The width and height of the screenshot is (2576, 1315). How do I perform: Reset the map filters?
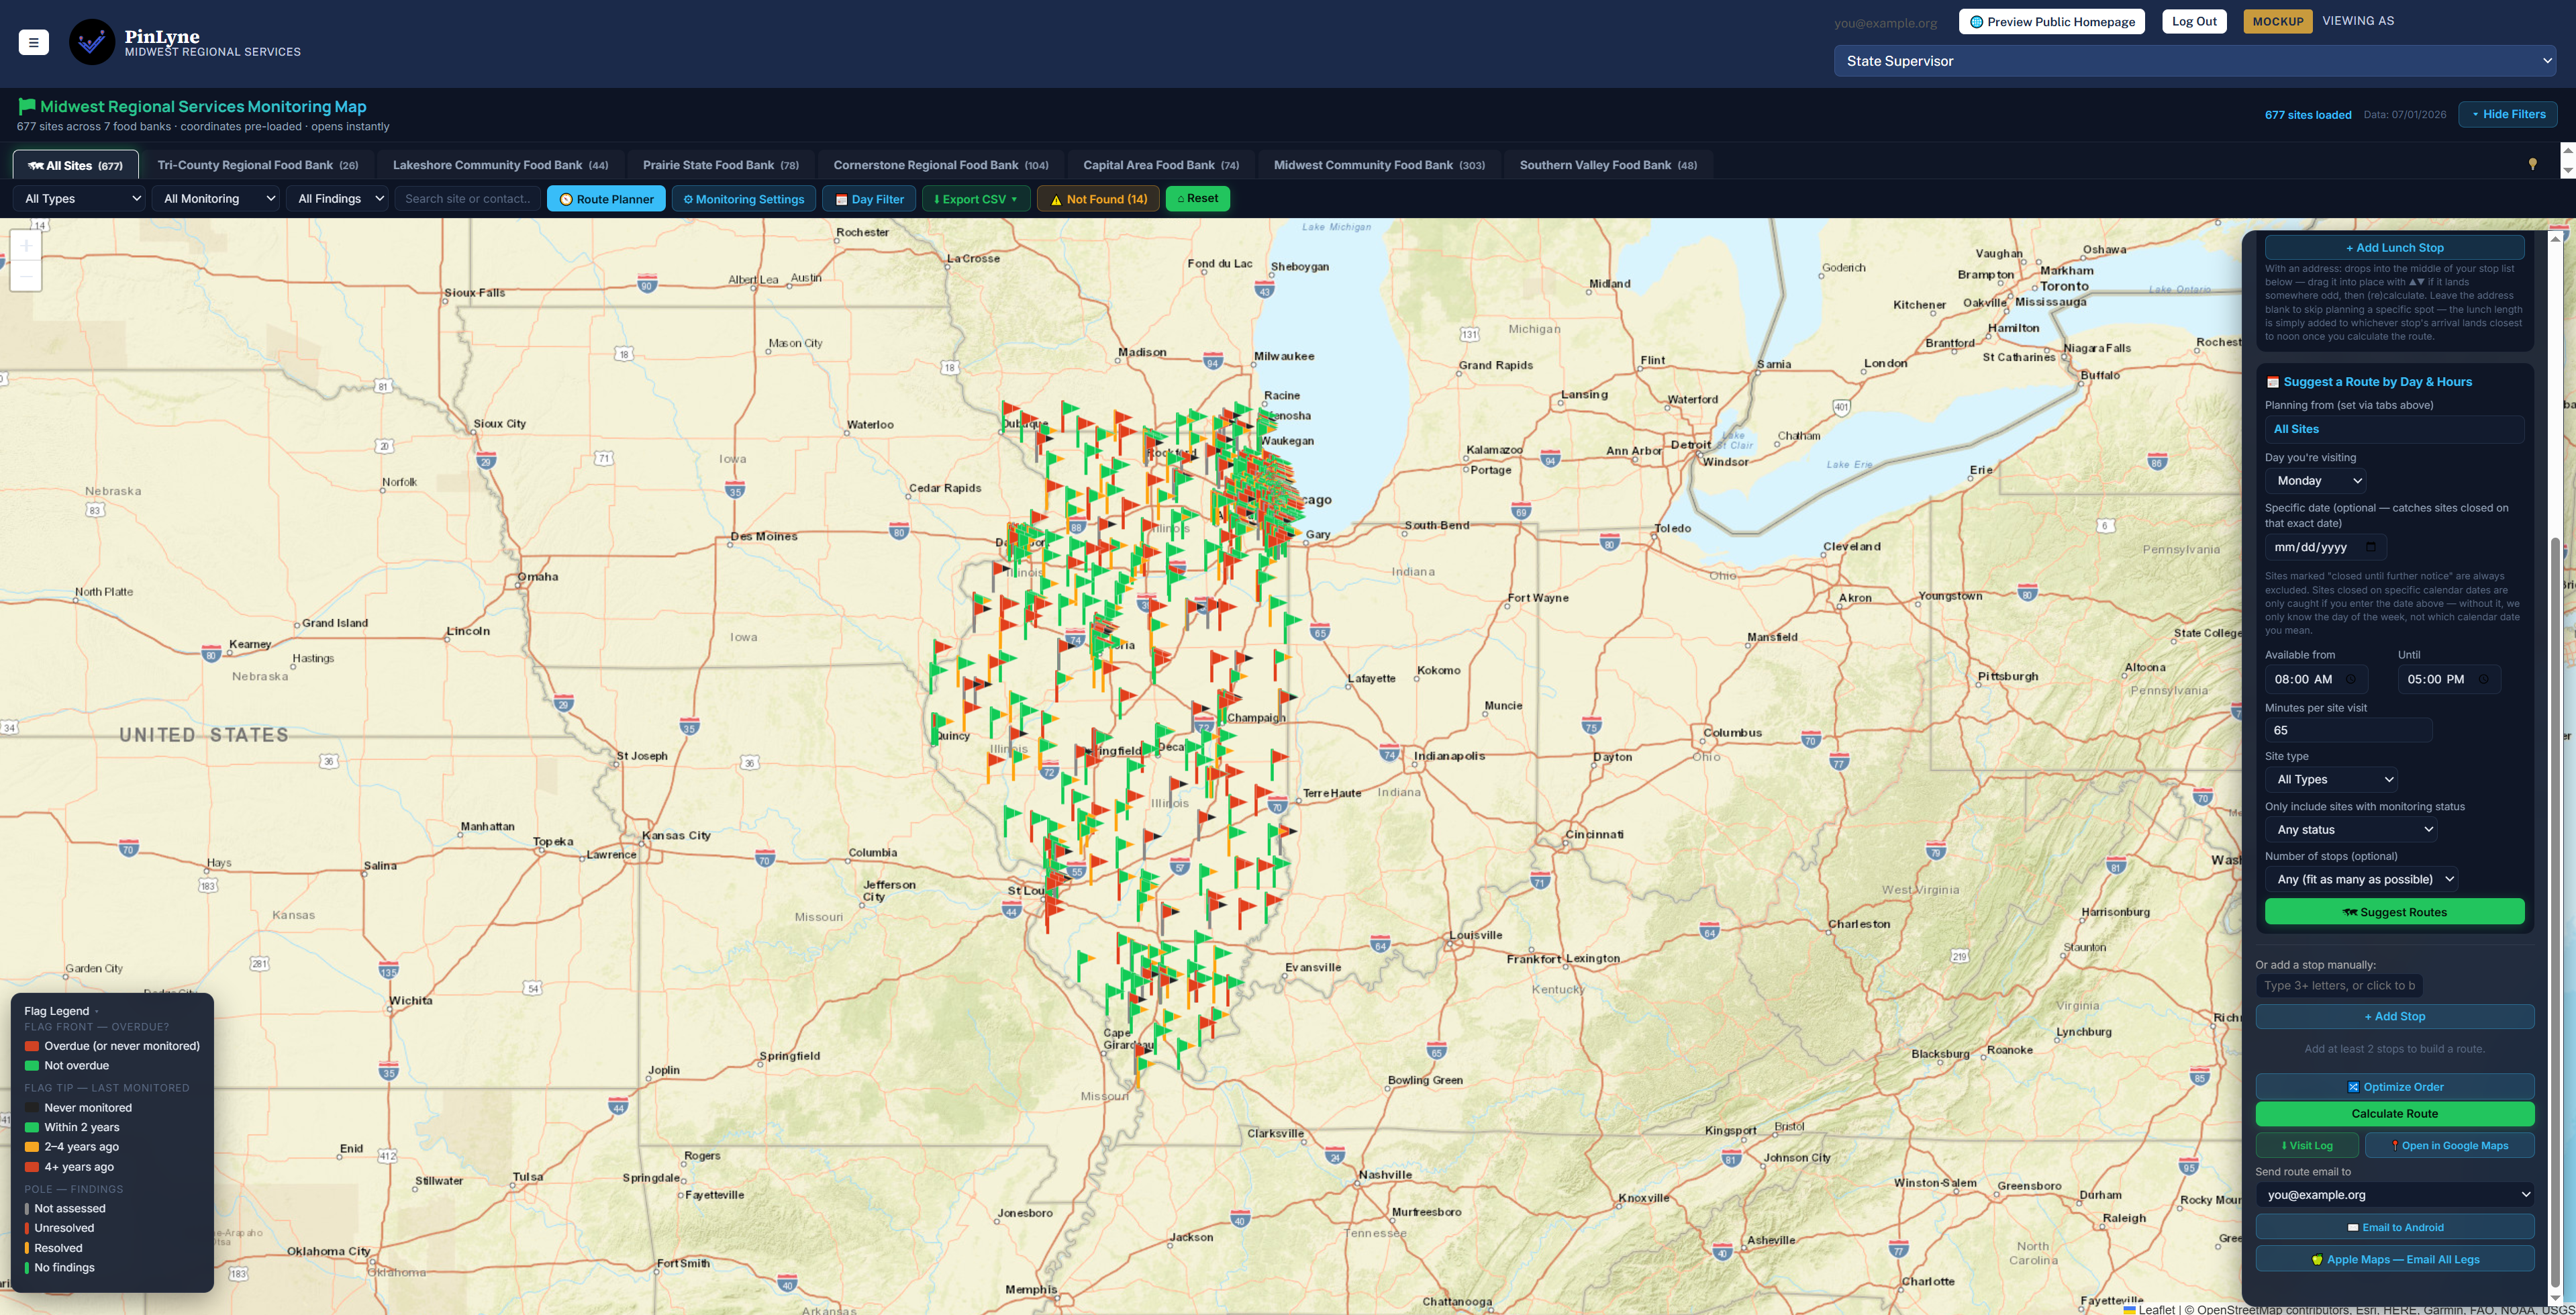tap(1197, 198)
